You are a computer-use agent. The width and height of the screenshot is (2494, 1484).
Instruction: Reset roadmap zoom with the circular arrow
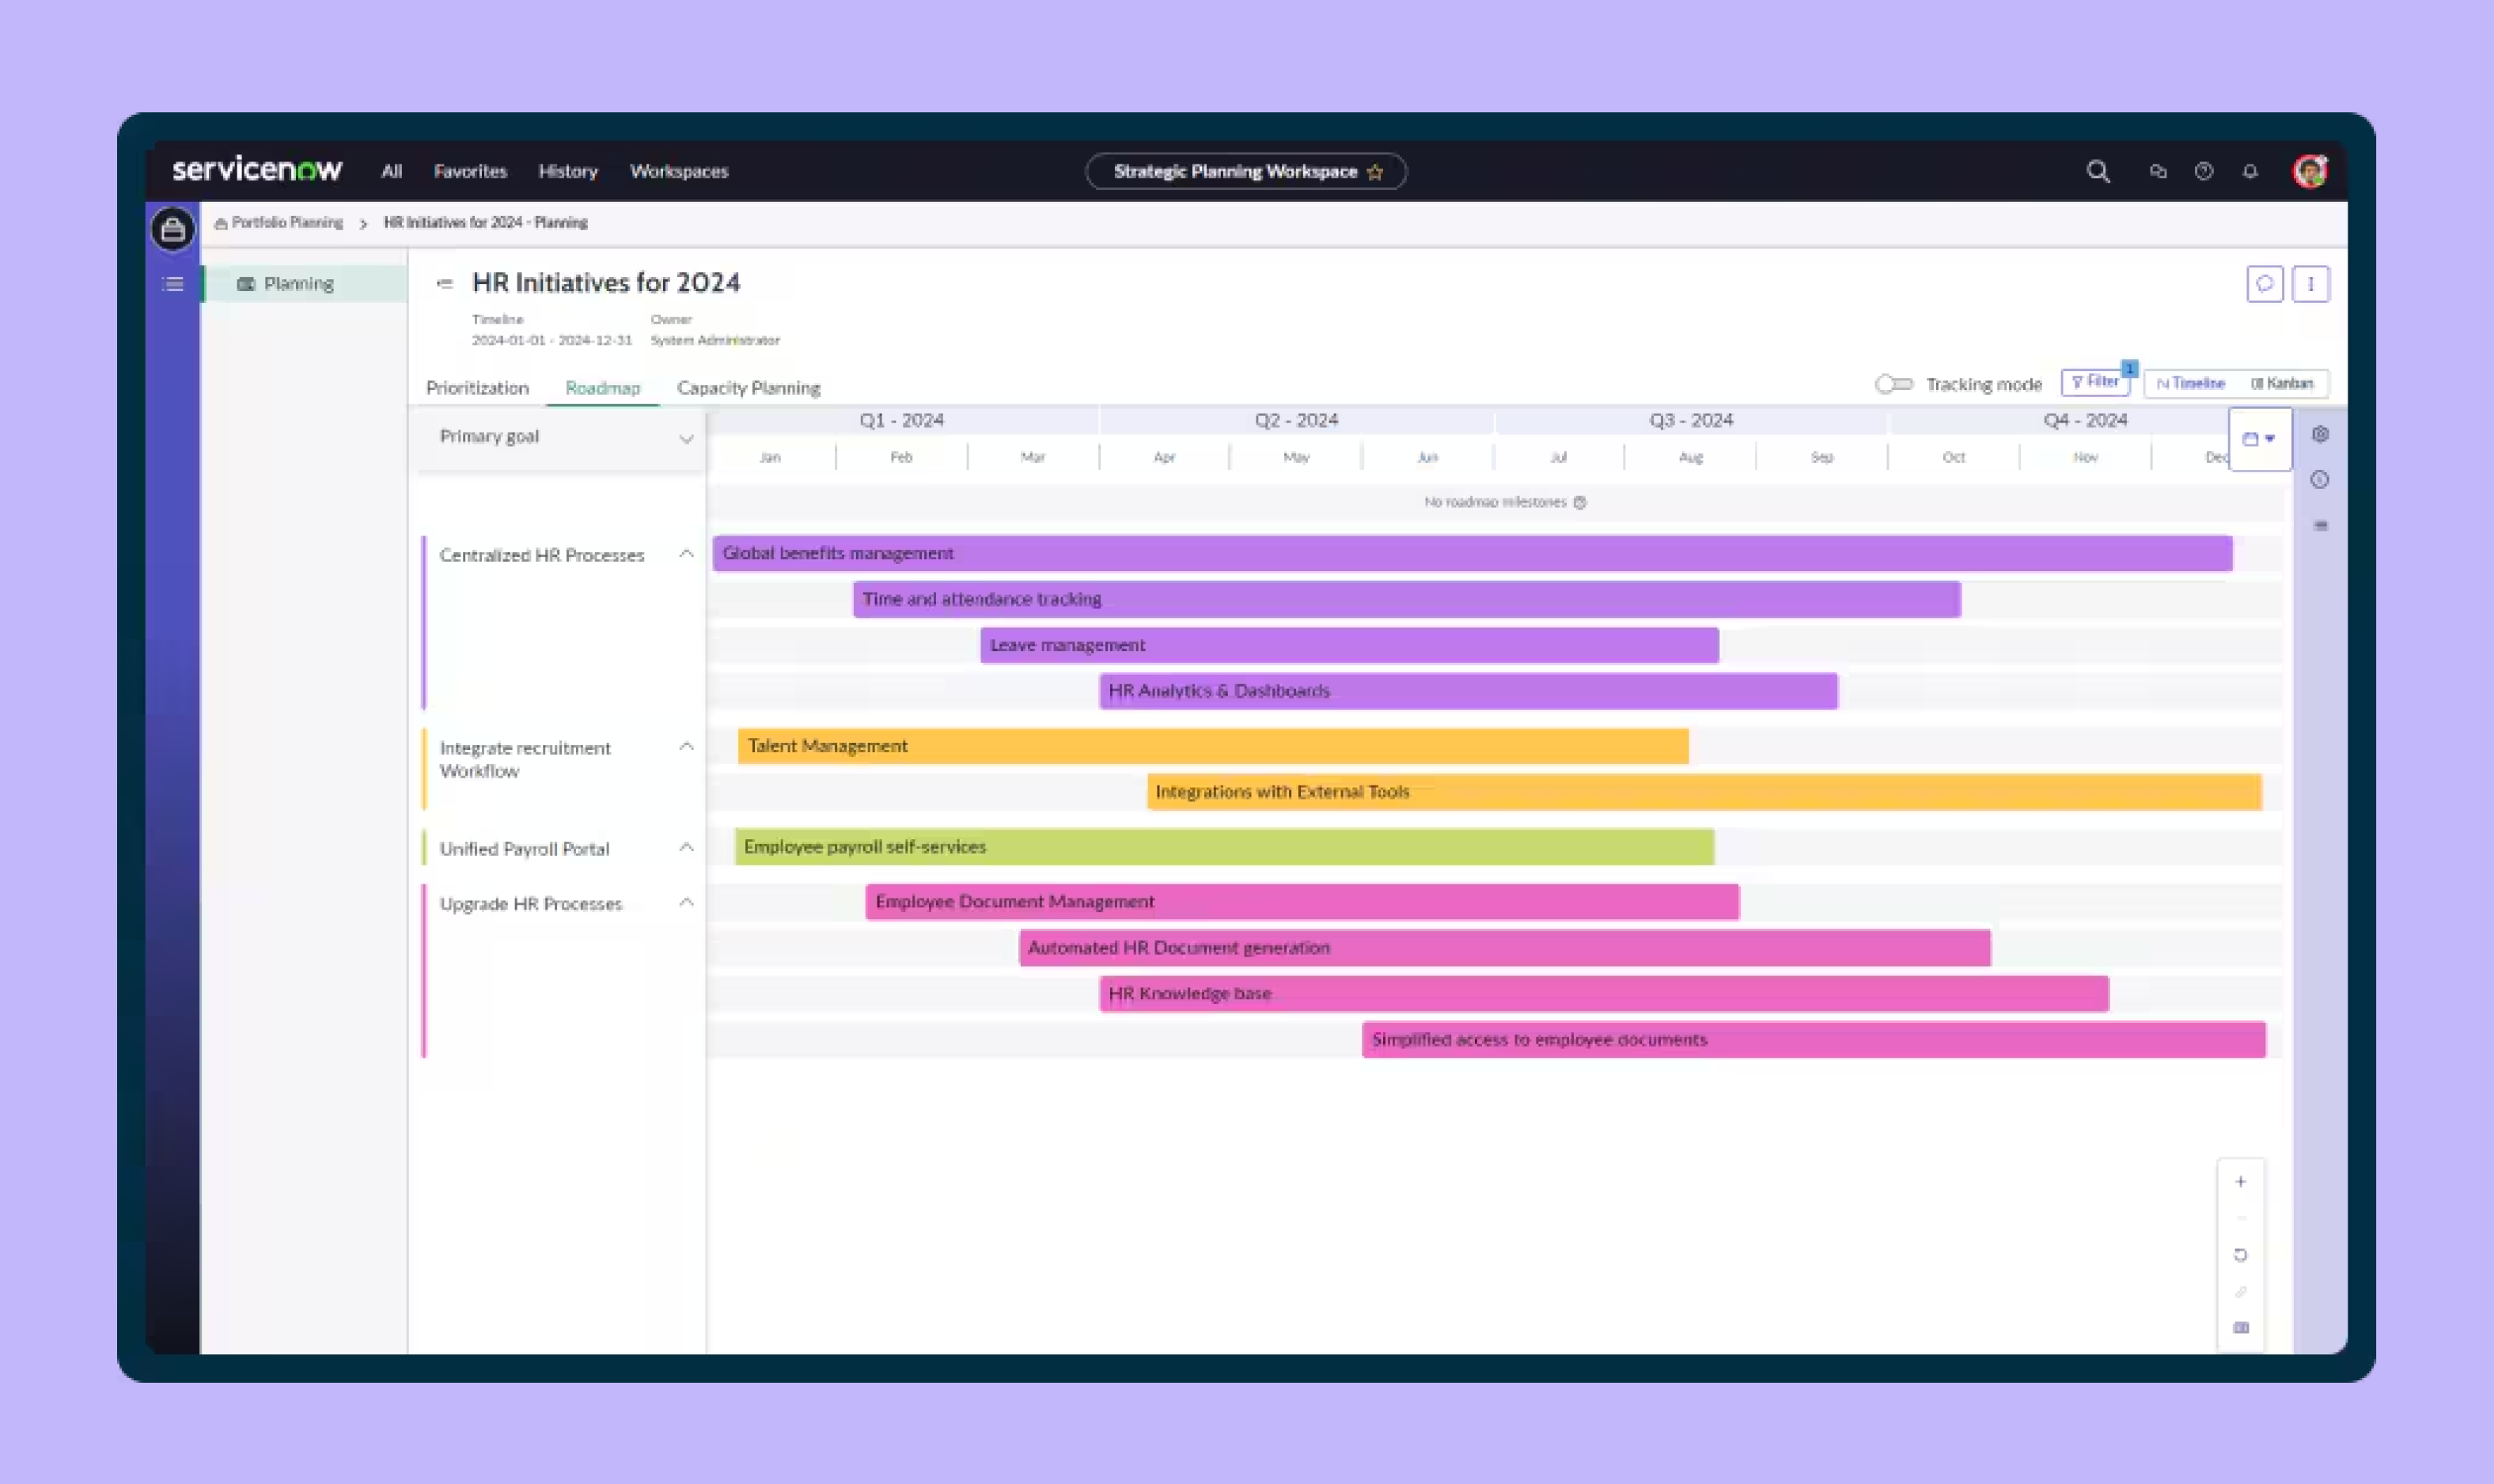(x=2240, y=1255)
